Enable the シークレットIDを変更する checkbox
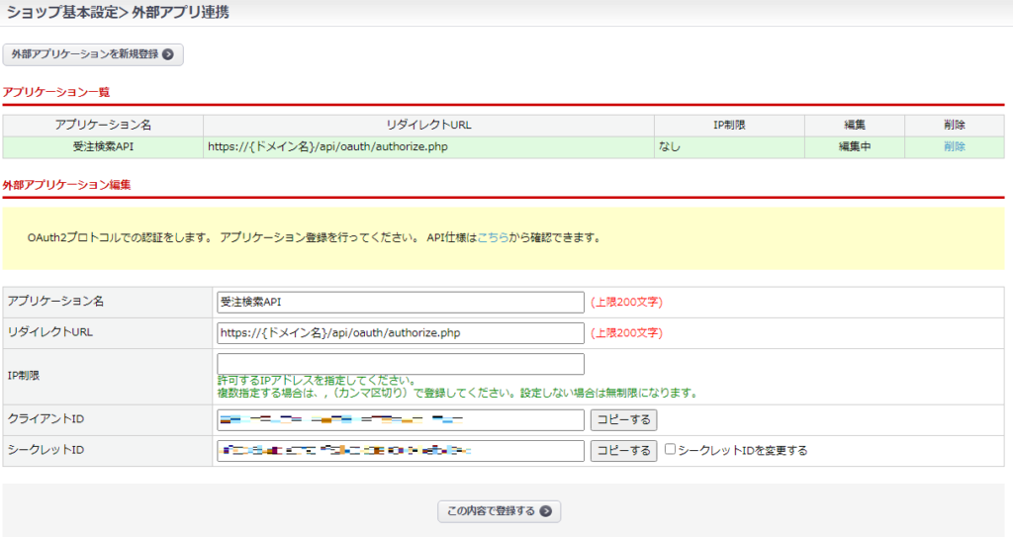 click(671, 450)
